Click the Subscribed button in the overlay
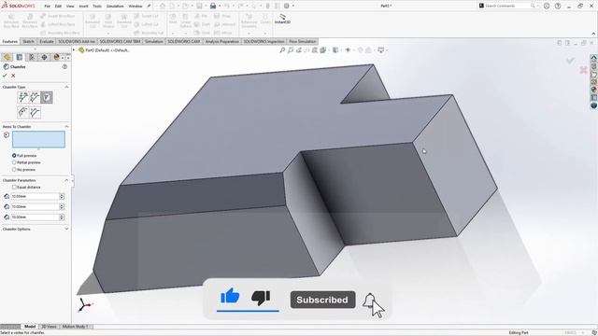The height and width of the screenshot is (336, 598). [x=322, y=300]
